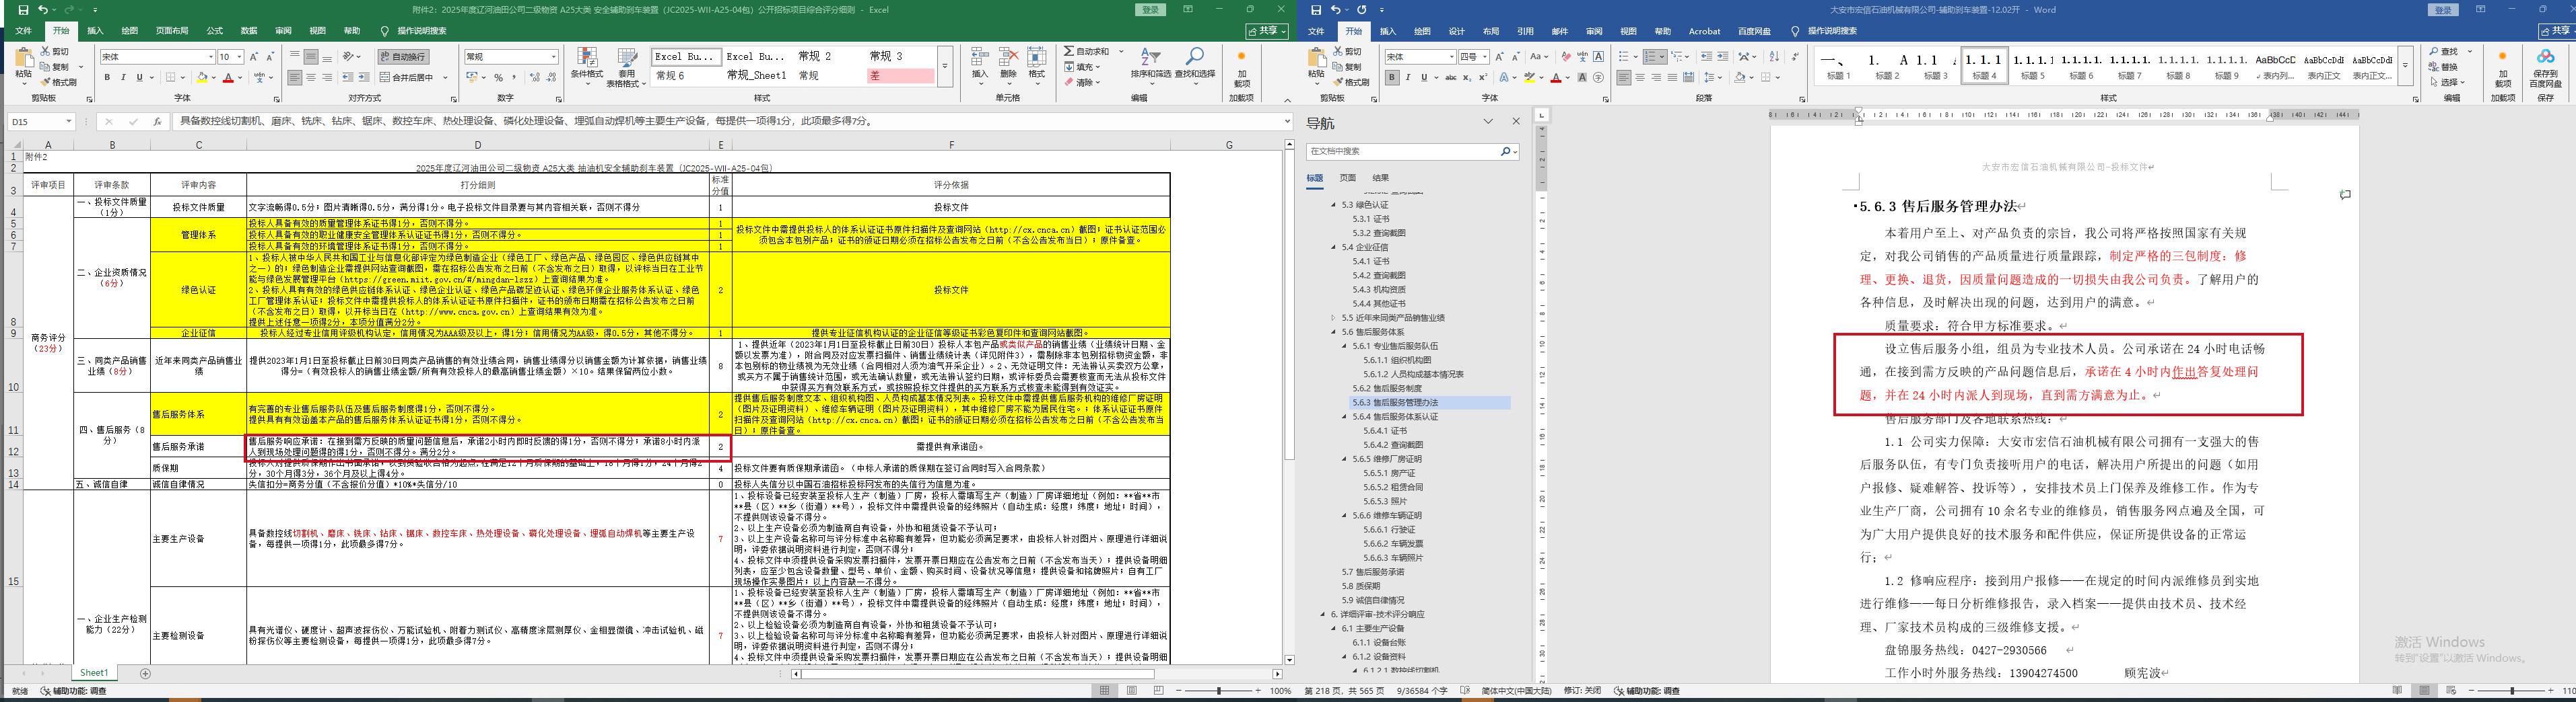Click 替换 replace tool in Word
This screenshot has height=702, width=2576.
coord(2448,67)
